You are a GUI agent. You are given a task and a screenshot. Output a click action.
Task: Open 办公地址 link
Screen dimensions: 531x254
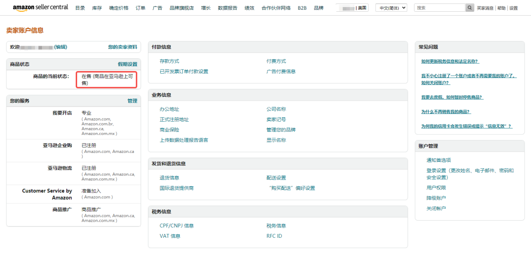point(169,109)
